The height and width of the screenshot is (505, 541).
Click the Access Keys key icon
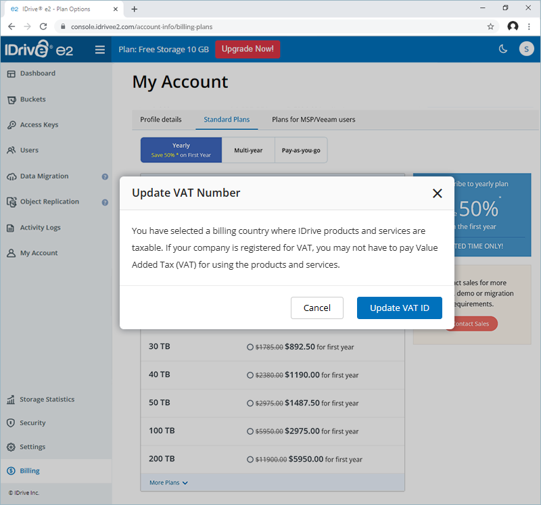click(x=11, y=125)
